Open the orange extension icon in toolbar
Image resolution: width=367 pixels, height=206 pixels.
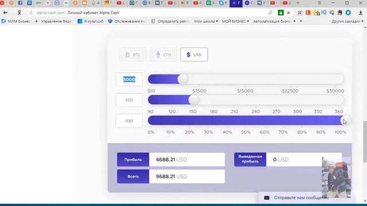click(308, 13)
